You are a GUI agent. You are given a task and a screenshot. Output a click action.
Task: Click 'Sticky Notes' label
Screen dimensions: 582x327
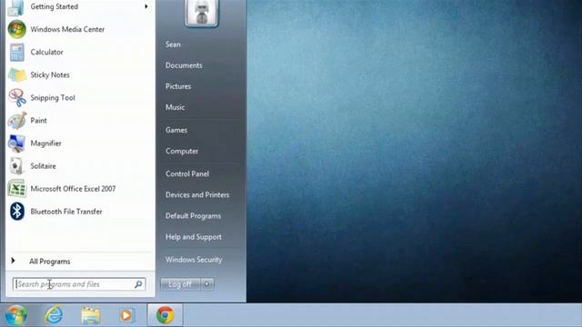coord(50,74)
